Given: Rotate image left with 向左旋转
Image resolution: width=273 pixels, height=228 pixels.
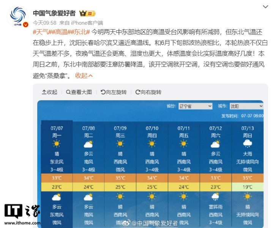Looking at the screenshot, I should (114, 92).
